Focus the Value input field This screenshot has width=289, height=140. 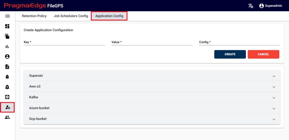(152, 42)
